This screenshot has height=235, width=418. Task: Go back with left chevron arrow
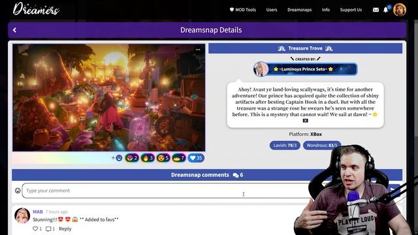point(14,30)
